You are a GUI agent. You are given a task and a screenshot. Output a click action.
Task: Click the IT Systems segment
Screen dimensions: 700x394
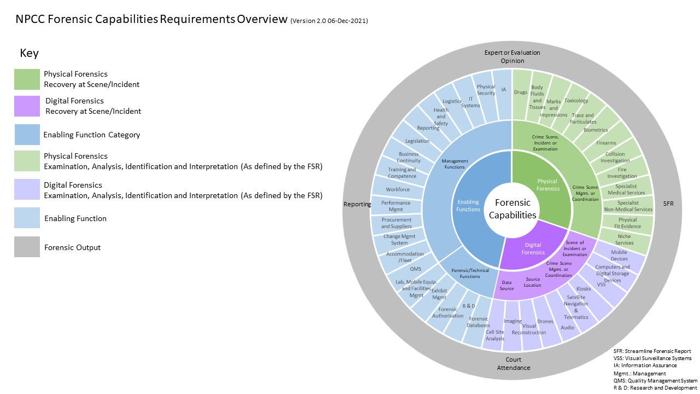click(x=470, y=102)
